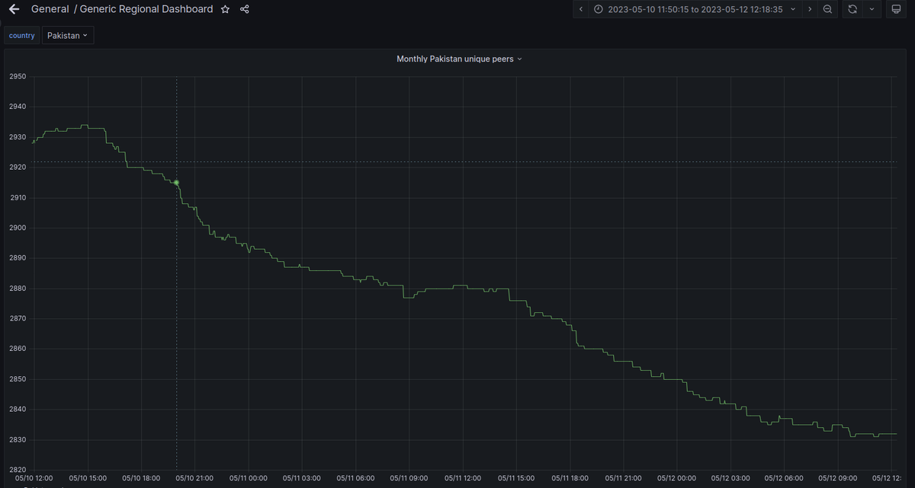Open the share dashboard icon
This screenshot has height=488, width=915.
[245, 9]
